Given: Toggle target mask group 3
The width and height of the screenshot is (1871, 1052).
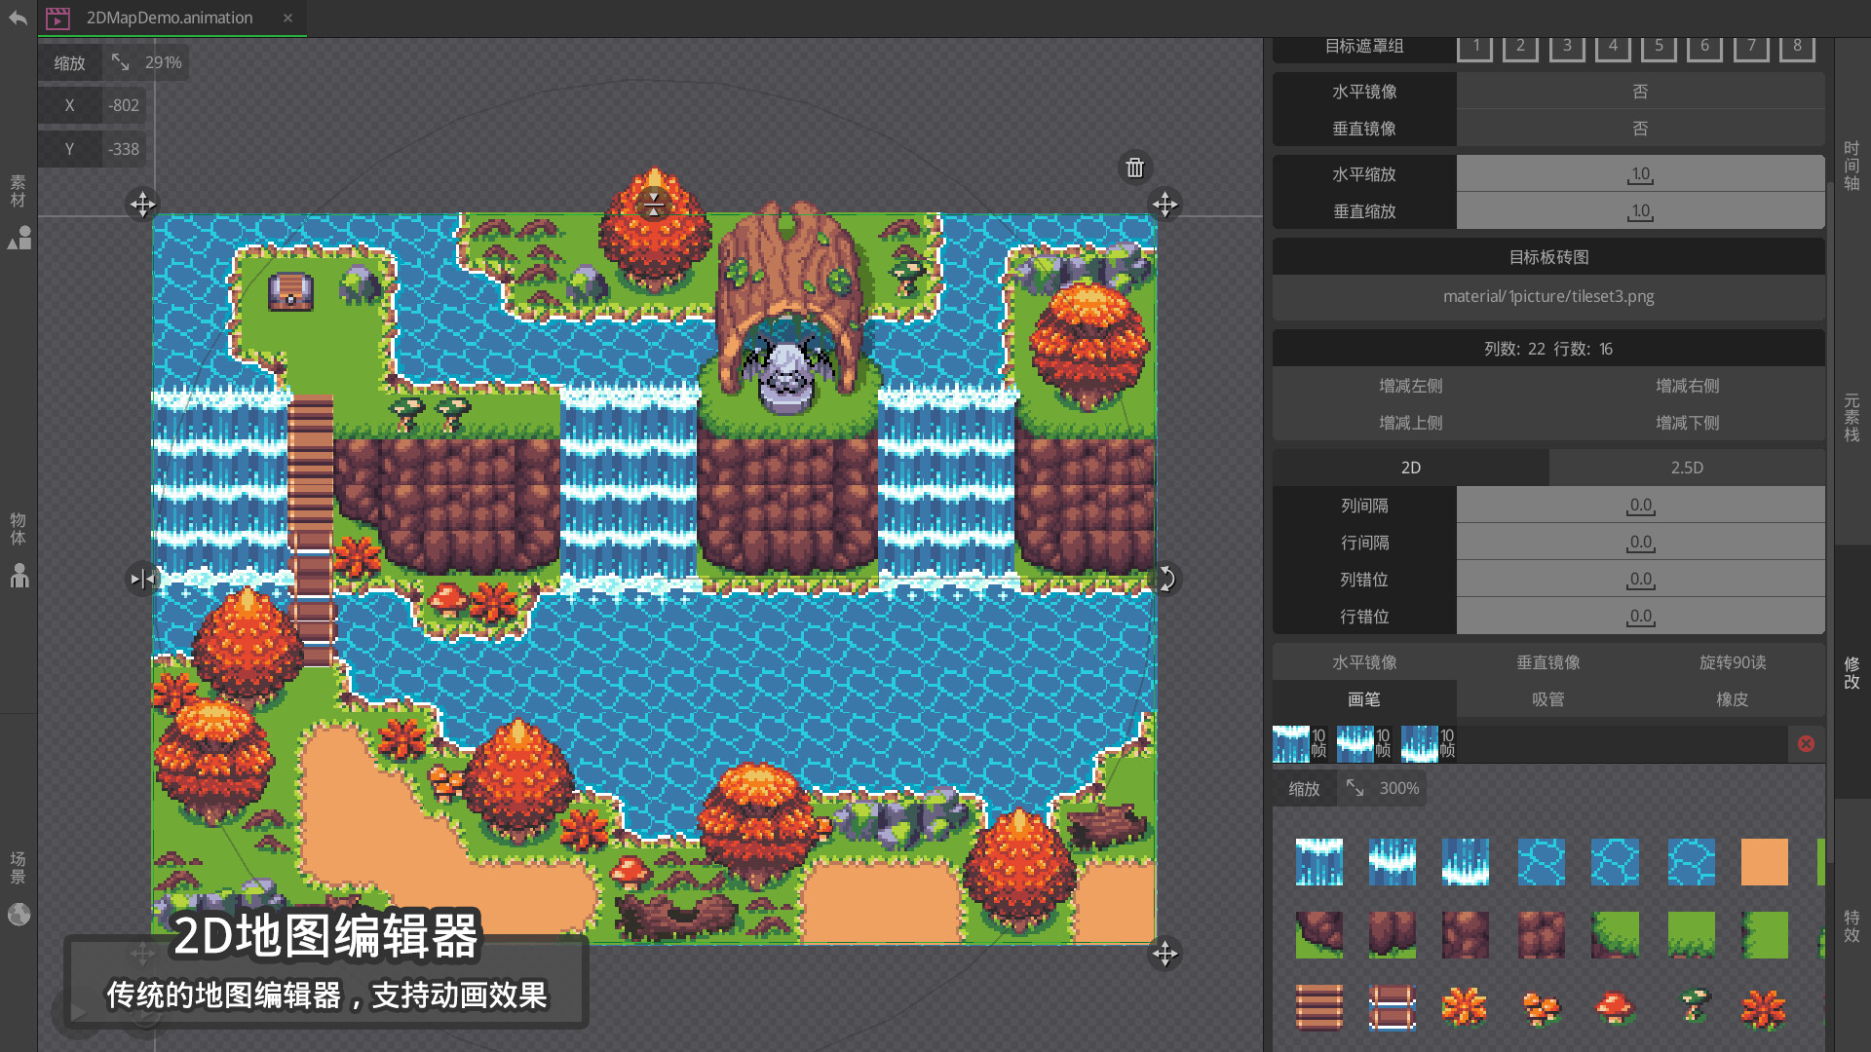Looking at the screenshot, I should pos(1566,46).
